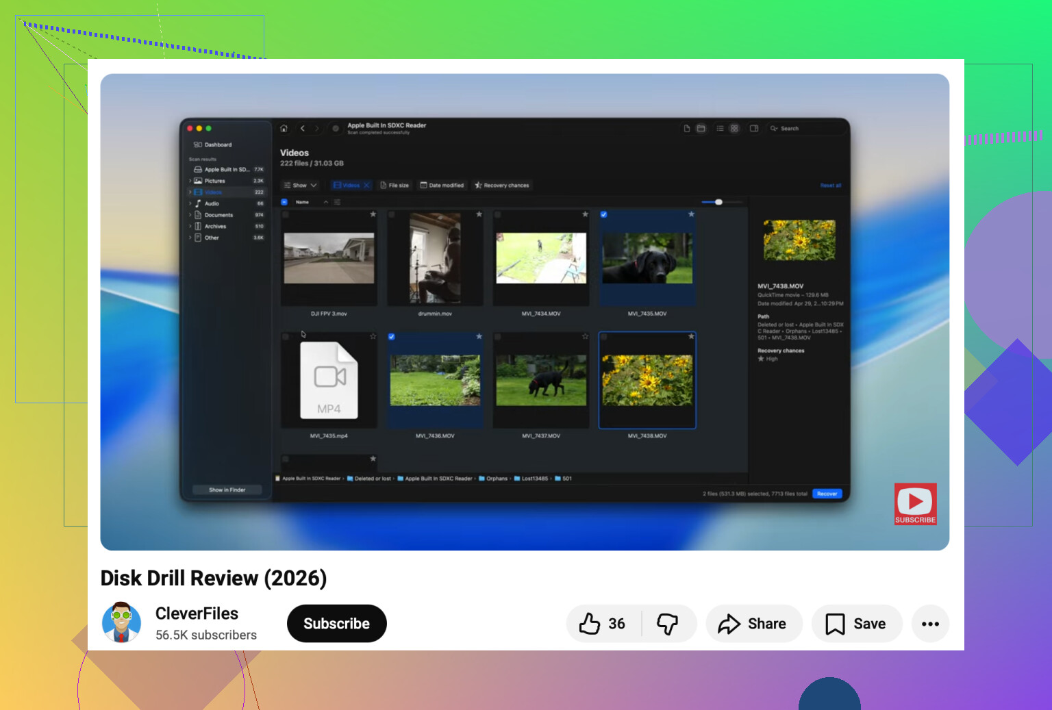This screenshot has height=710, width=1052.
Task: Click the forward navigation arrow in Disk Drill
Action: coord(316,128)
